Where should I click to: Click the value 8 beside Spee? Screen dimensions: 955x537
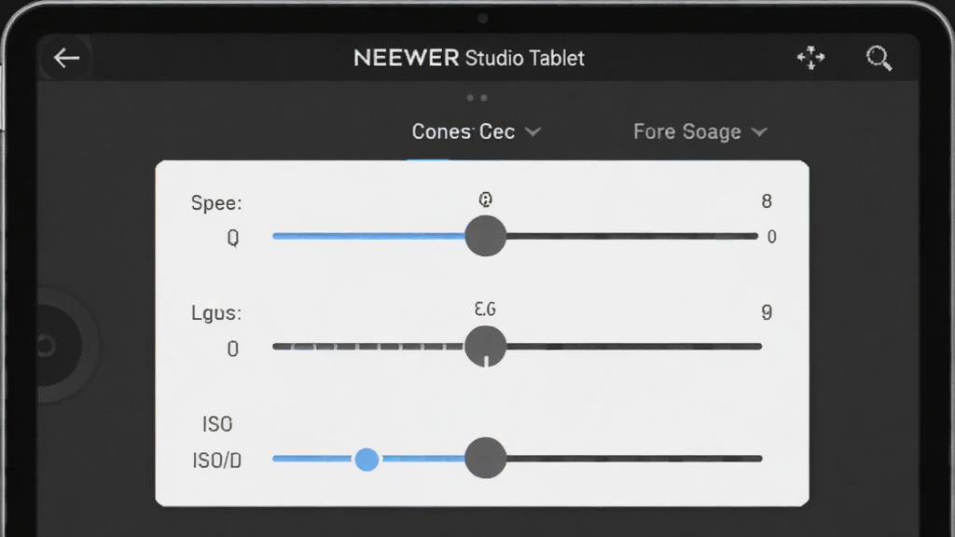767,201
